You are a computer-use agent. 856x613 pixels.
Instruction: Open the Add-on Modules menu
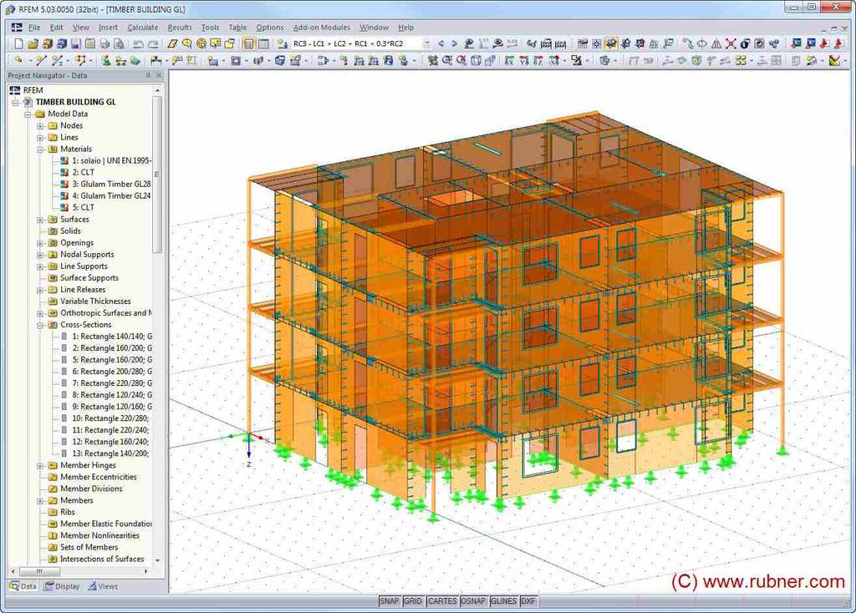[x=322, y=28]
